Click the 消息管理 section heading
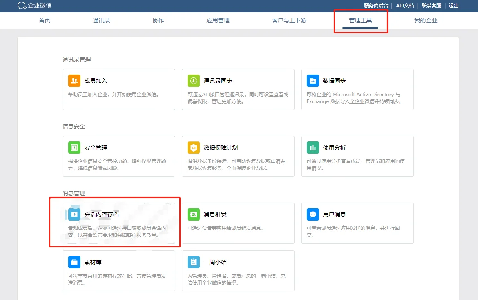Viewport: 478px width, 300px height. 74,193
